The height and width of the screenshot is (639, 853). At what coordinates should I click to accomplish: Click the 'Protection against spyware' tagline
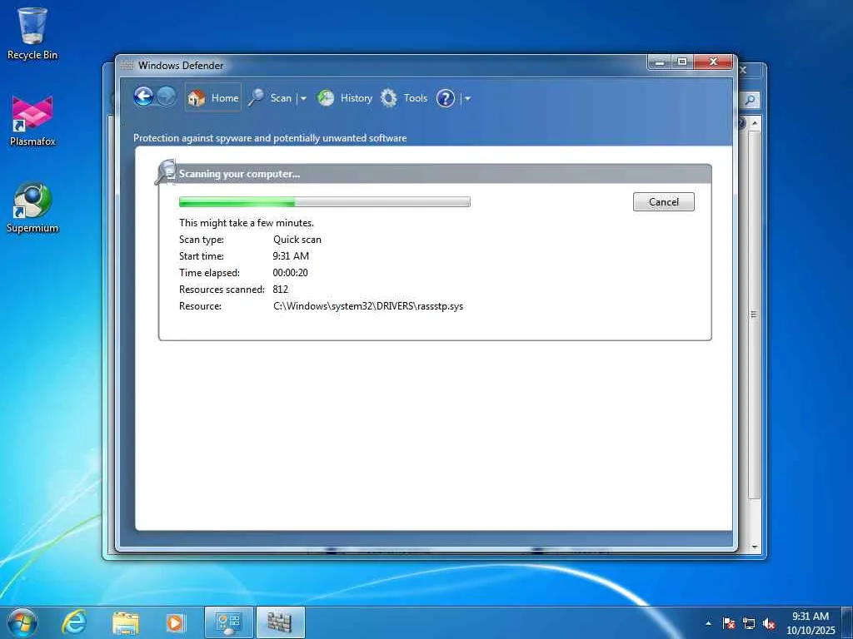pyautogui.click(x=270, y=138)
